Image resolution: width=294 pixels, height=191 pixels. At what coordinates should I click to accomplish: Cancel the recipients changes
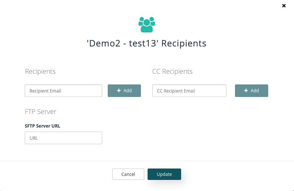[x=128, y=174]
